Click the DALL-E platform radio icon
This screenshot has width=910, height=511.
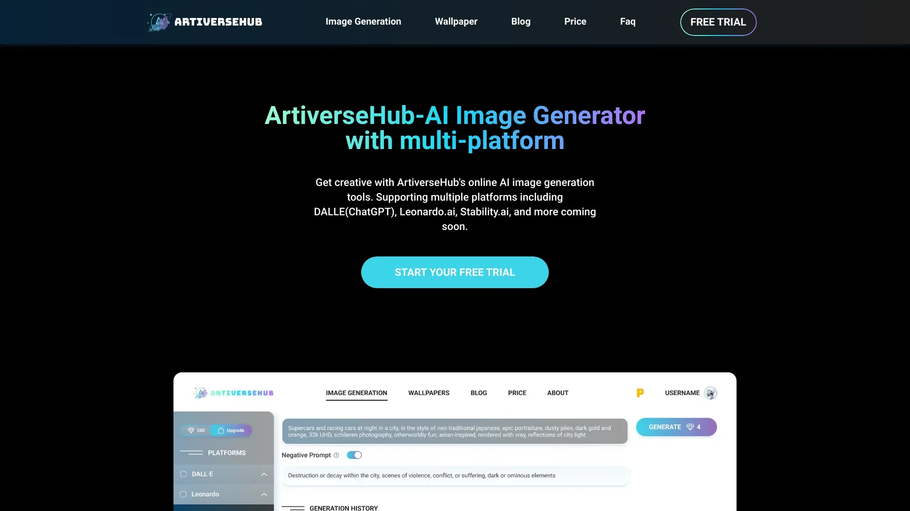pyautogui.click(x=184, y=474)
